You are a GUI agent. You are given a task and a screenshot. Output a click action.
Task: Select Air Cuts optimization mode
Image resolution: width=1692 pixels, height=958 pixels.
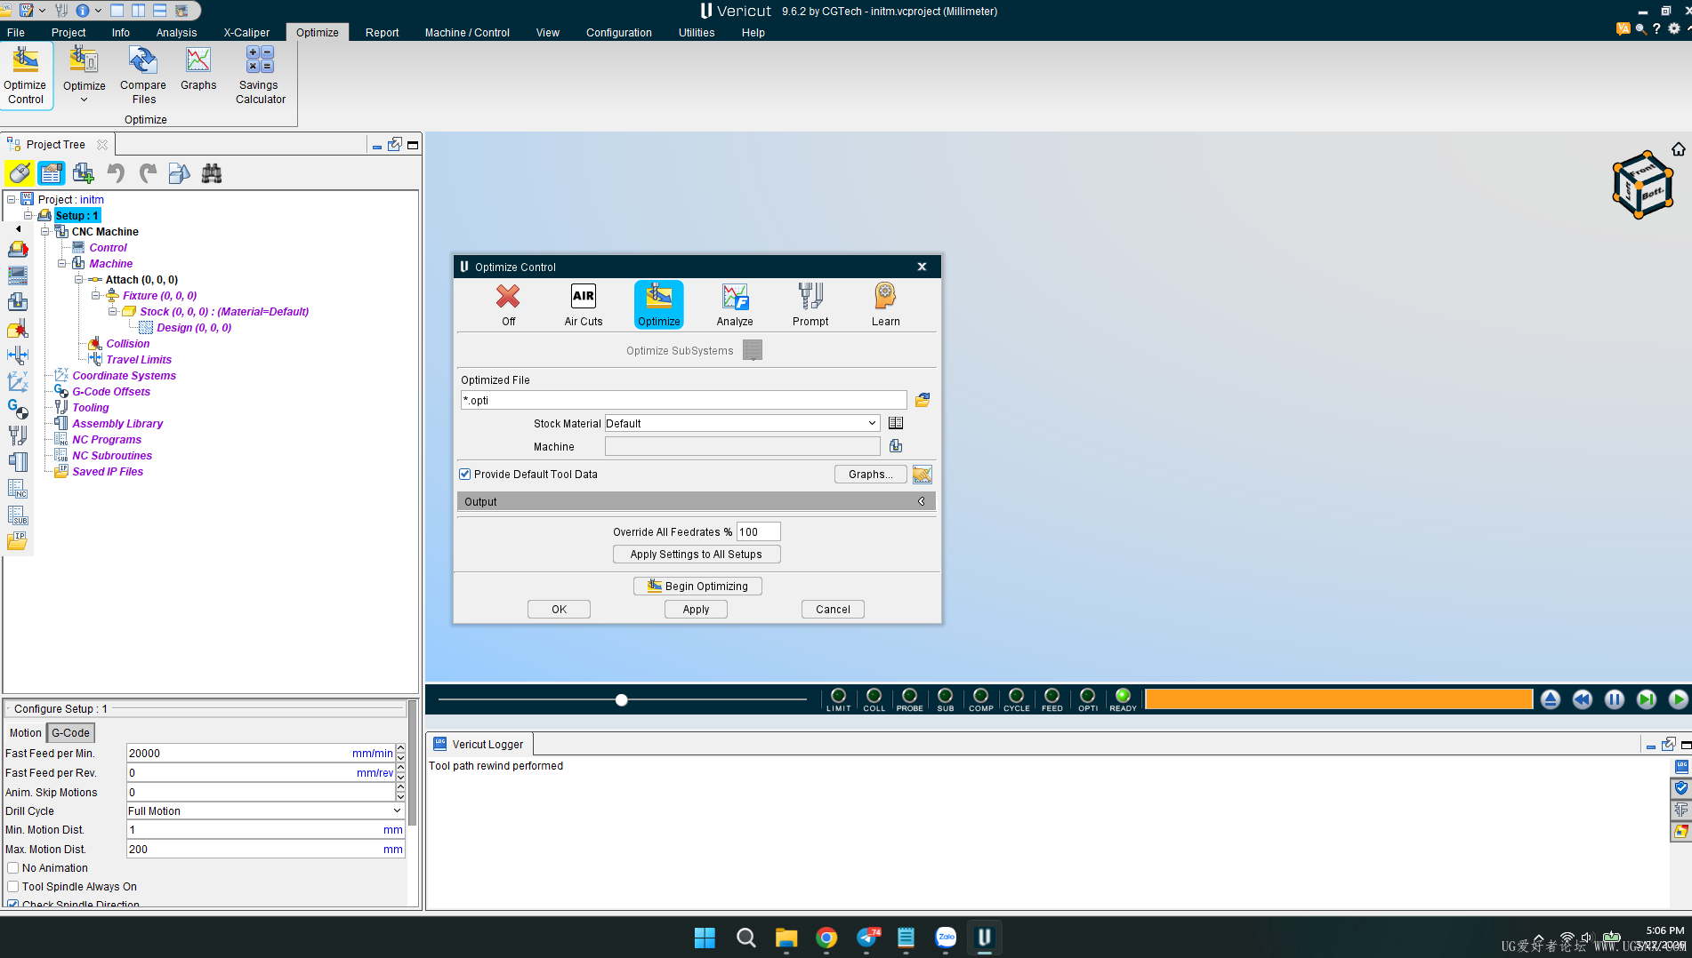pyautogui.click(x=584, y=305)
